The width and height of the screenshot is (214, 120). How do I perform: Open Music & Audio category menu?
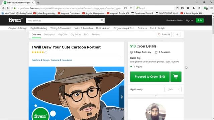click(x=103, y=28)
